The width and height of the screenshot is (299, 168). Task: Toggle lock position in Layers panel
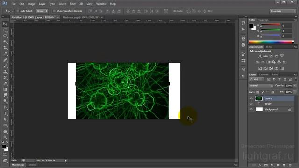[268, 92]
